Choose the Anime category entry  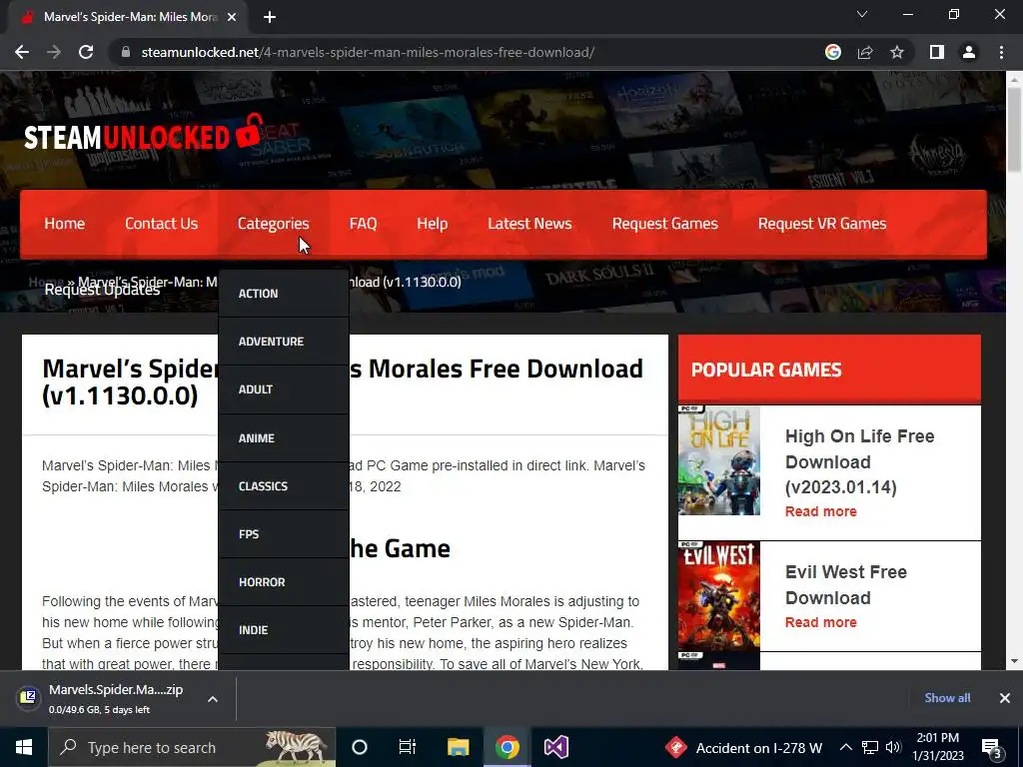[284, 437]
